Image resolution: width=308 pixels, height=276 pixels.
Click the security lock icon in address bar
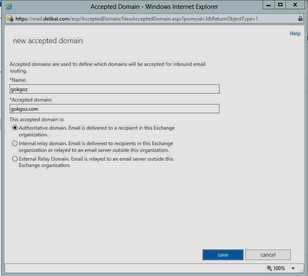pyautogui.click(x=300, y=19)
